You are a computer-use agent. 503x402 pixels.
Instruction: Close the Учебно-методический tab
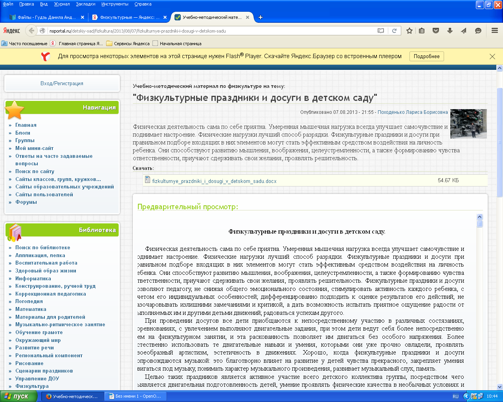click(x=248, y=17)
